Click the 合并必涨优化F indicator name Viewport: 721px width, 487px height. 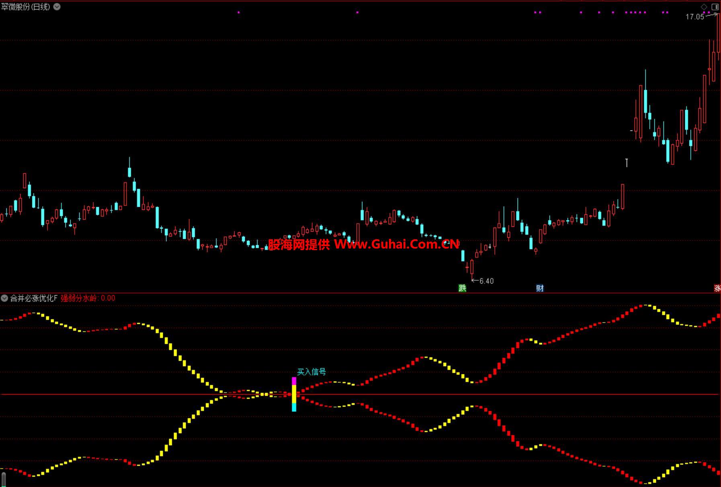[34, 298]
